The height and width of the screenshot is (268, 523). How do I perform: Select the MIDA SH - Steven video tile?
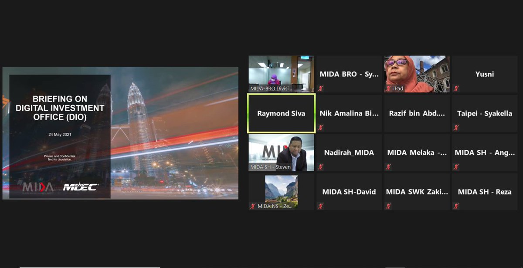click(281, 152)
